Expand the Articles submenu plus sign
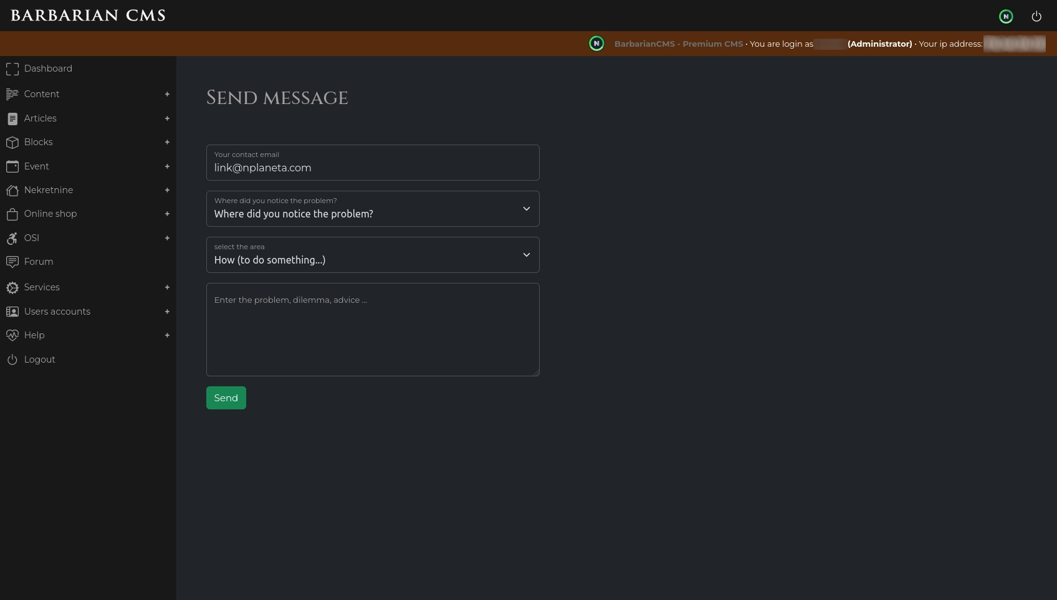This screenshot has width=1057, height=600. [x=167, y=118]
